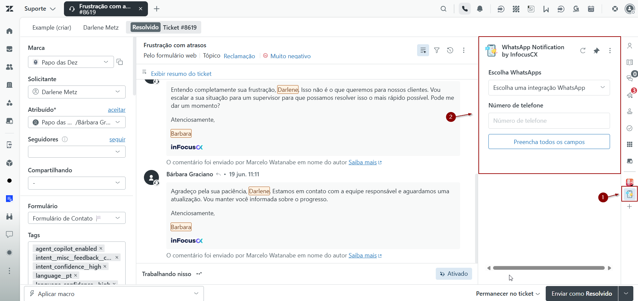638x301 pixels.
Task: Click the W-shaped app icon in top bar
Action: [546, 9]
